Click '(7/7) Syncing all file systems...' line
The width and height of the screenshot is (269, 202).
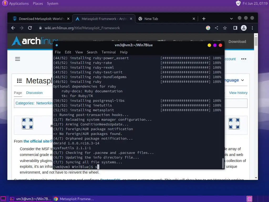(x=88, y=162)
